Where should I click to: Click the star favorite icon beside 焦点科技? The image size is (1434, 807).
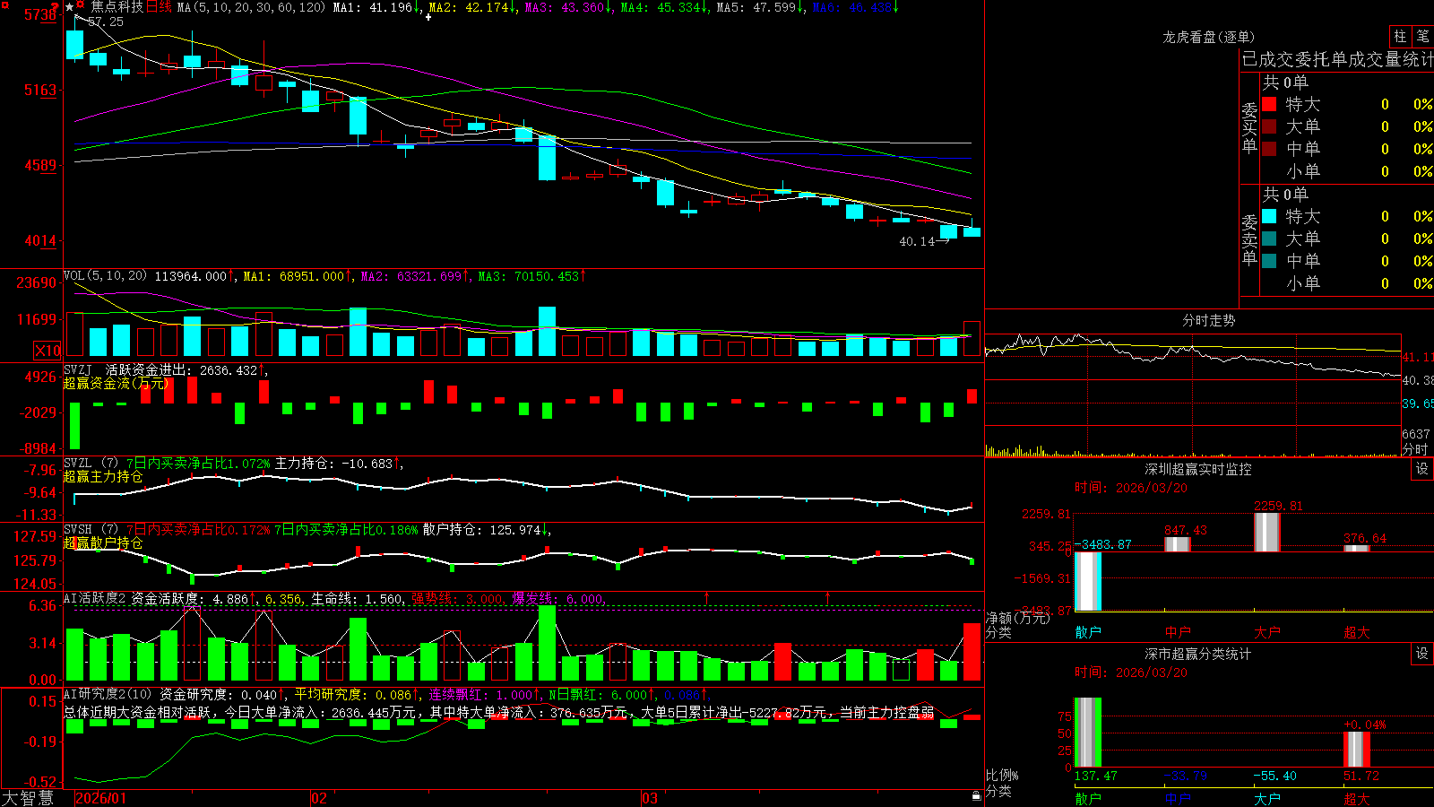point(69,7)
